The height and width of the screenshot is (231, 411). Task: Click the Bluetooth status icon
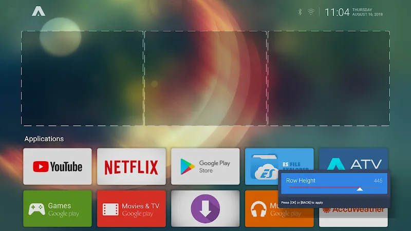coord(300,12)
